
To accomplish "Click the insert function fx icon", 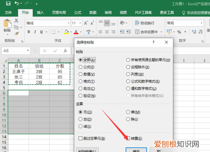I will coord(66,51).
